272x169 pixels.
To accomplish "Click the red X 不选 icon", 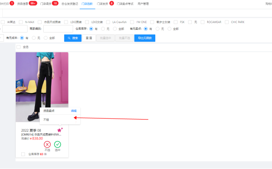I will [47, 144].
